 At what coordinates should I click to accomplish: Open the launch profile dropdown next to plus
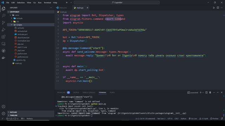click(x=203, y=92)
